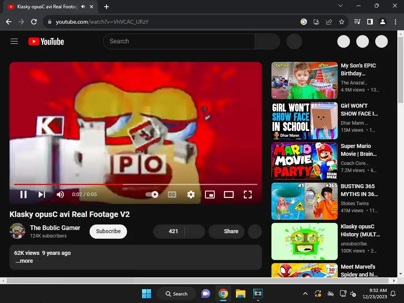404x303 pixels.
Task: Like the video showing 421 likes
Action: [169, 231]
